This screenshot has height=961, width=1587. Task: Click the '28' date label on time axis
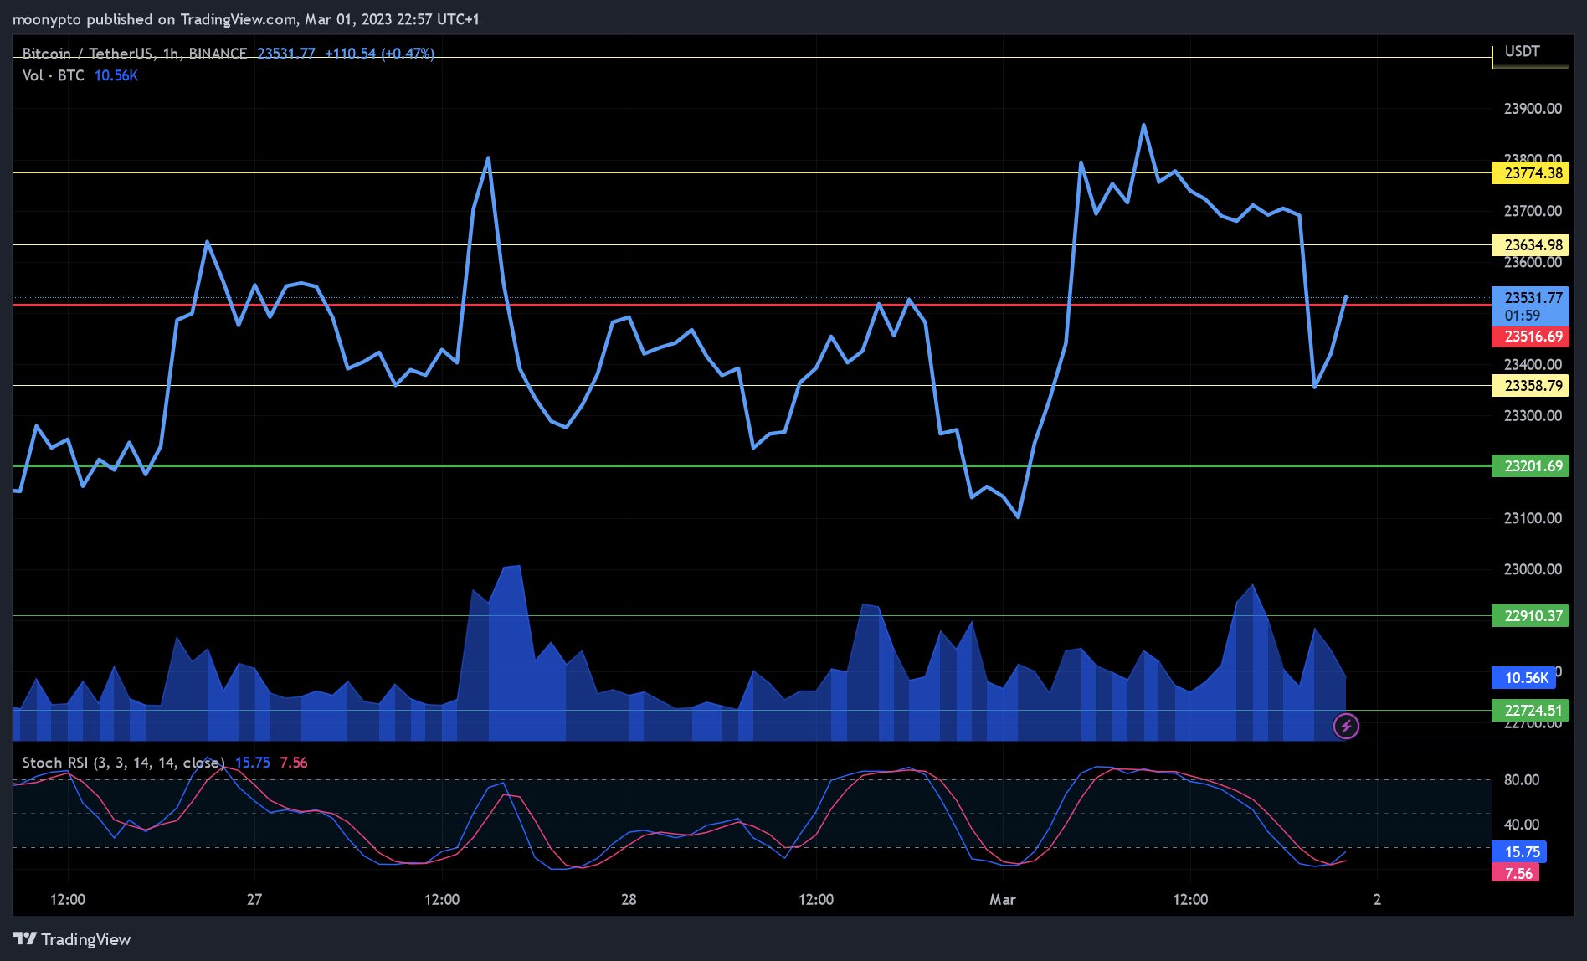pyautogui.click(x=629, y=900)
